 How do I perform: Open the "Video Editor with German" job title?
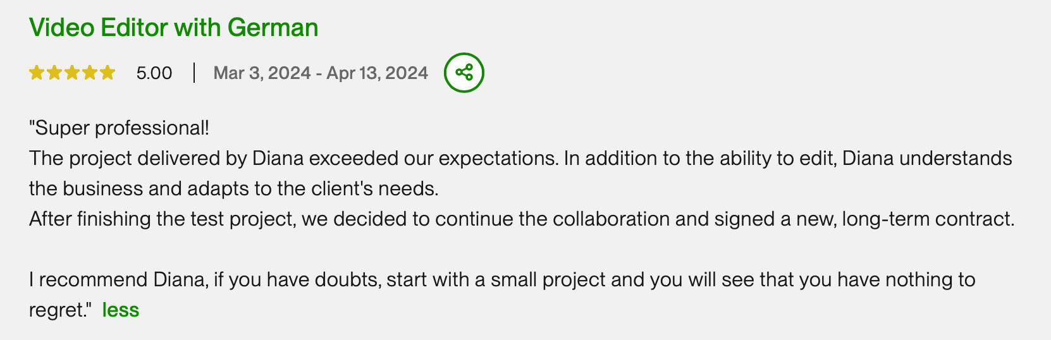[173, 28]
